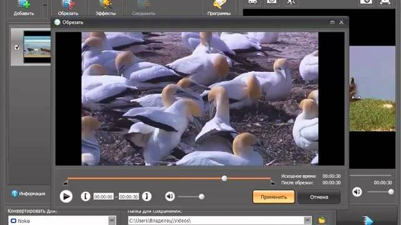Image resolution: width=401 pixels, height=225 pixels.
Task: Click the blue Информация icon
Action: coord(14,194)
